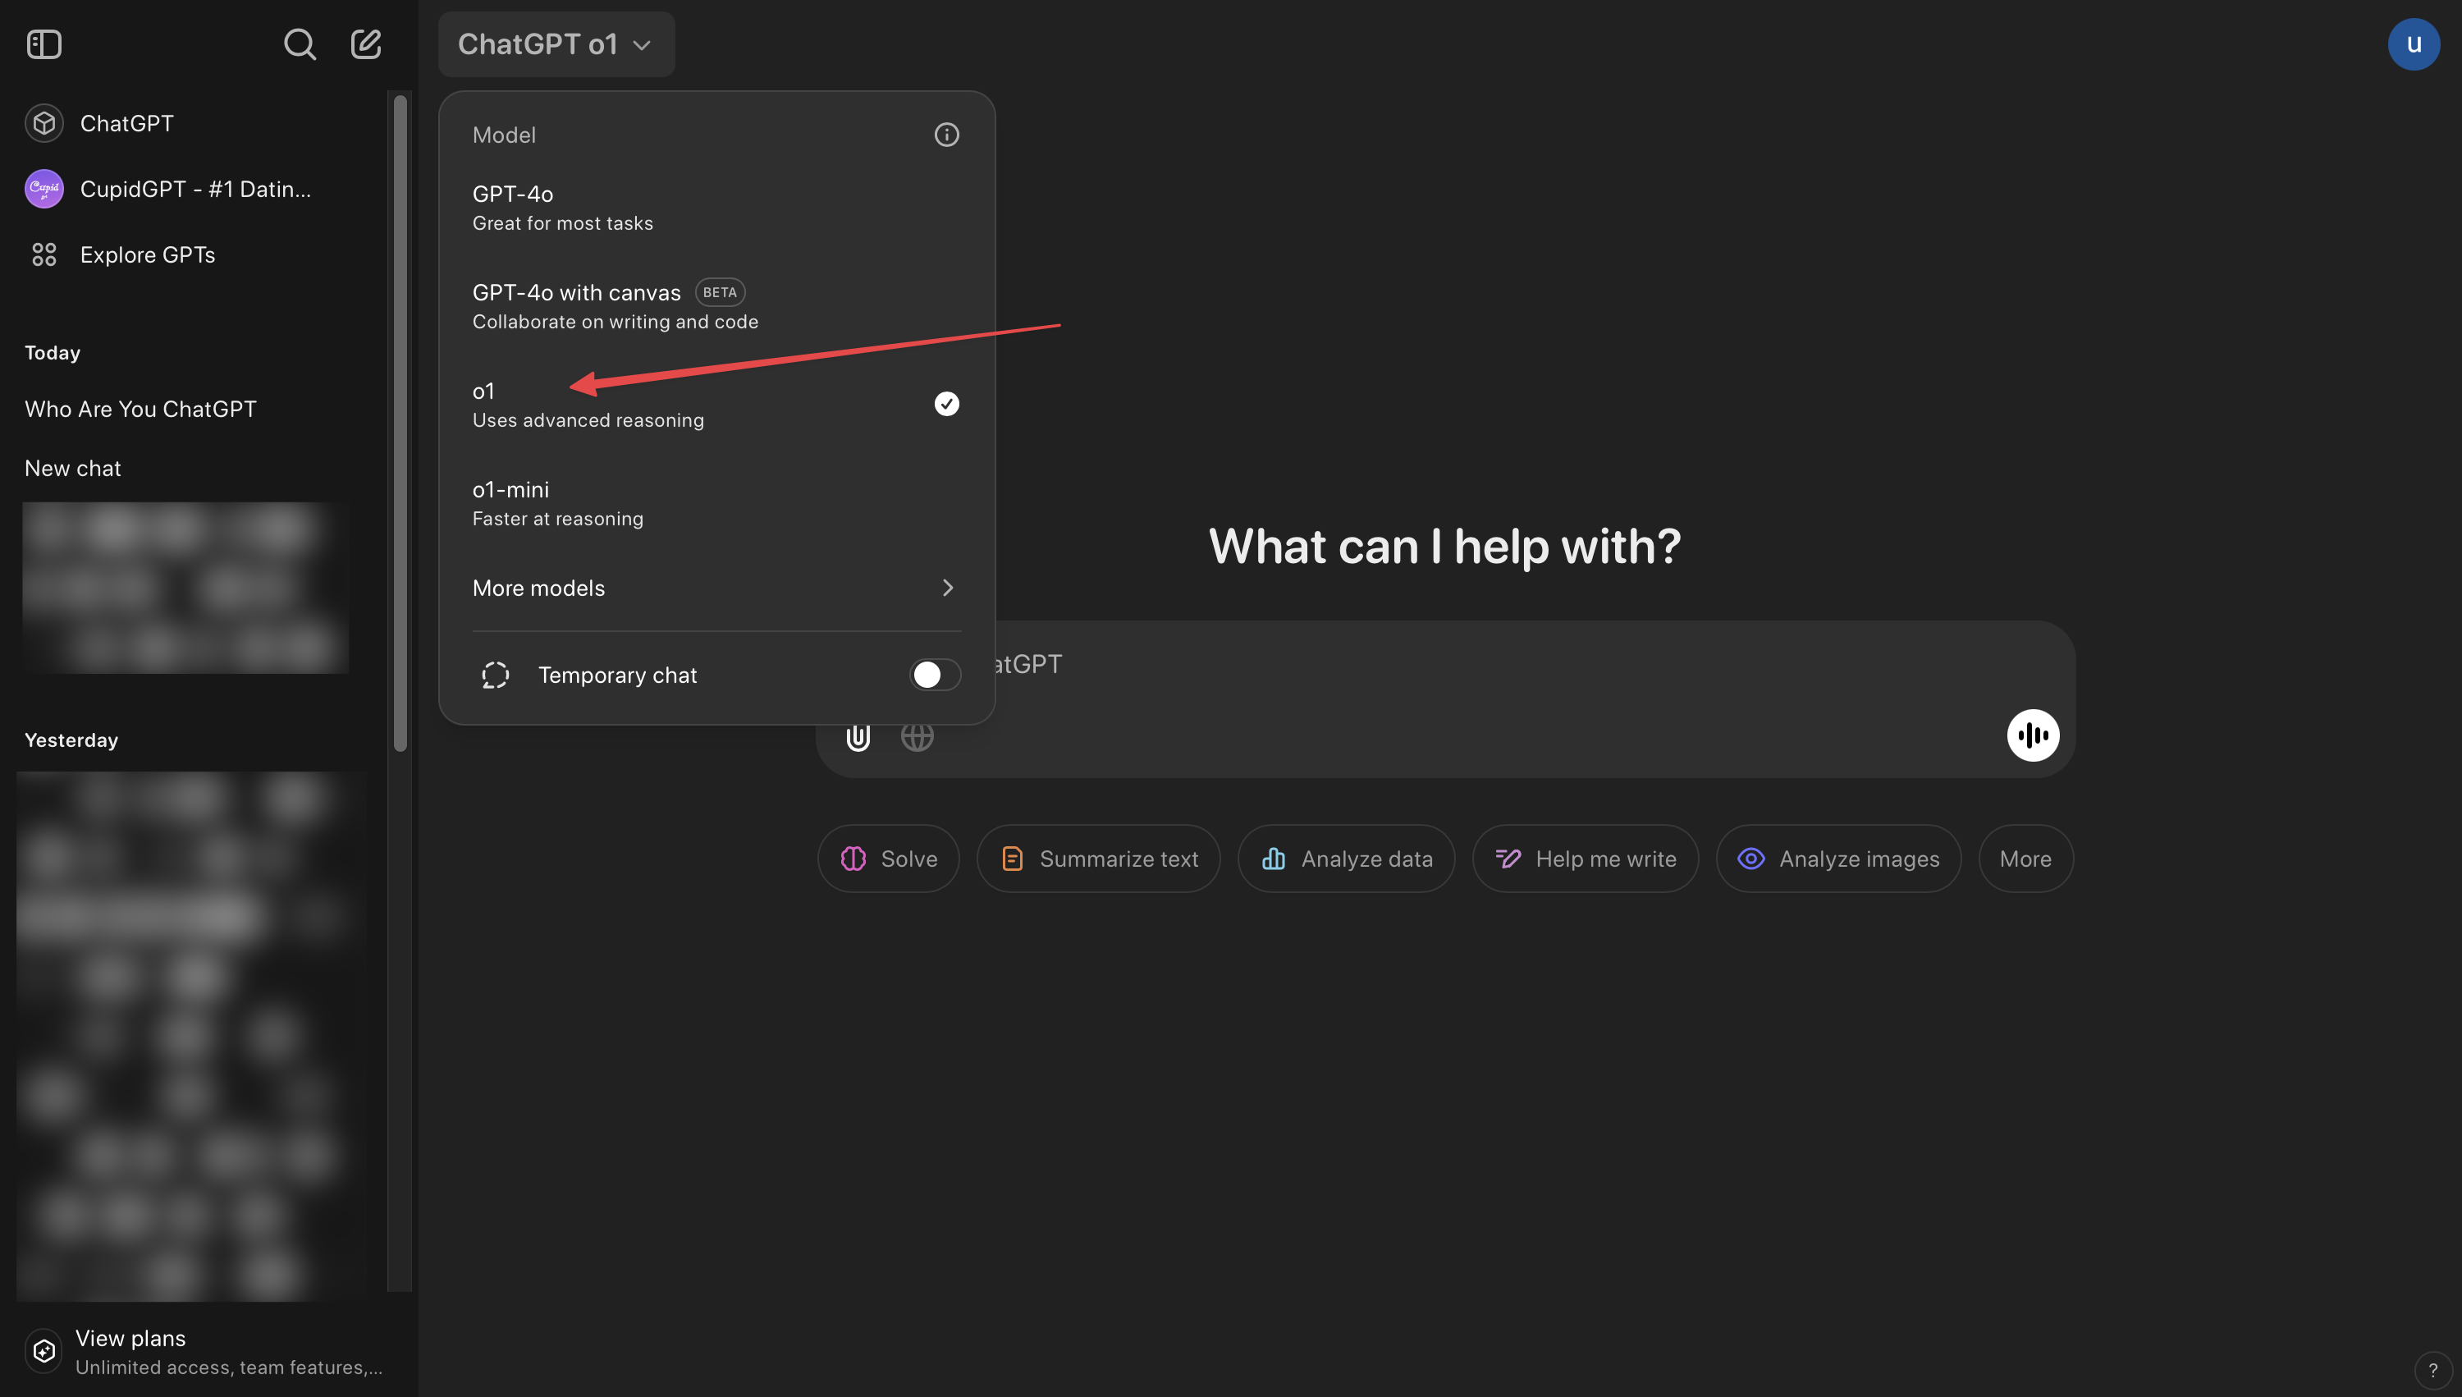2462x1397 pixels.
Task: Start voice mode with the waveform button
Action: coord(2032,735)
